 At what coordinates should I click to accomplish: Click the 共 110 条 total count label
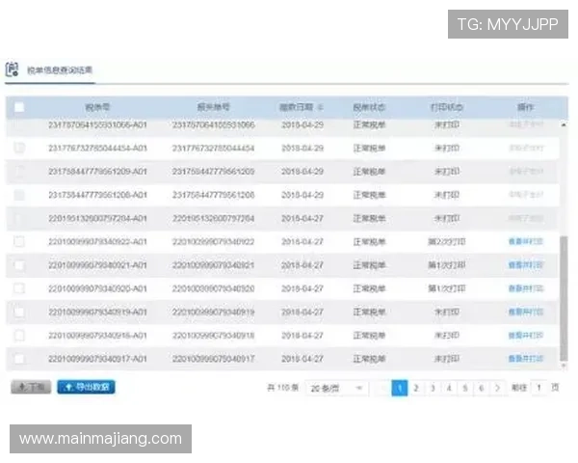pyautogui.click(x=282, y=388)
